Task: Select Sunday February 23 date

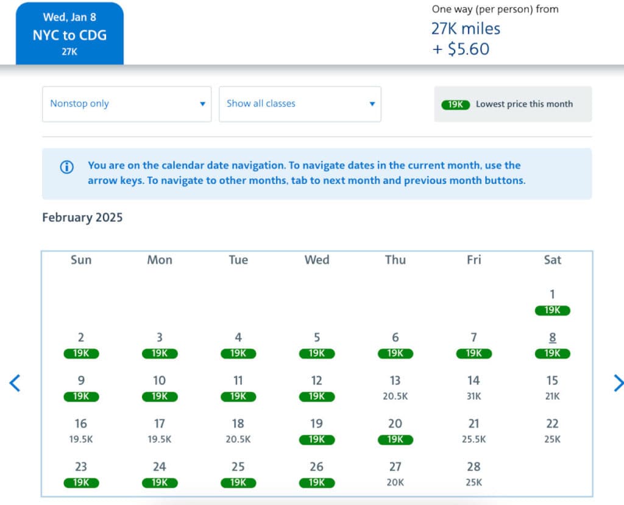Action: click(81, 474)
